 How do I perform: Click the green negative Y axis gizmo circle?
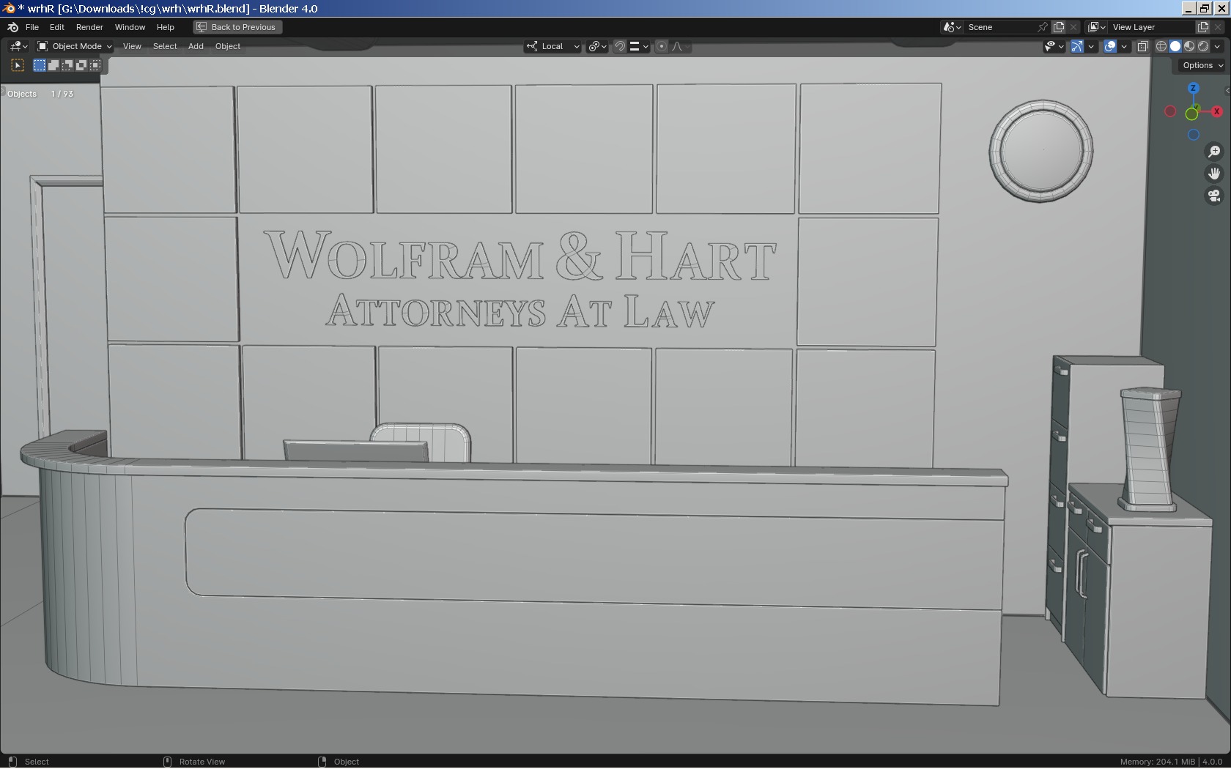click(x=1191, y=114)
